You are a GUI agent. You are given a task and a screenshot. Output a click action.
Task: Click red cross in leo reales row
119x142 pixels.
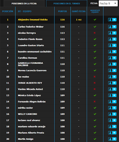95,77
